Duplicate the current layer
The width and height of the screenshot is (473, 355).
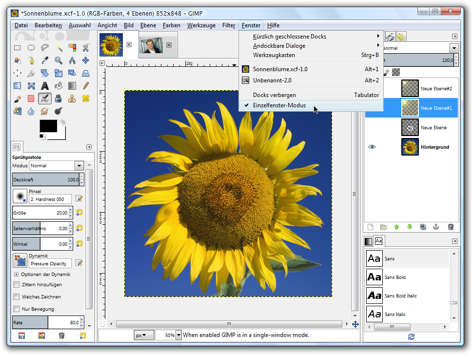point(423,227)
